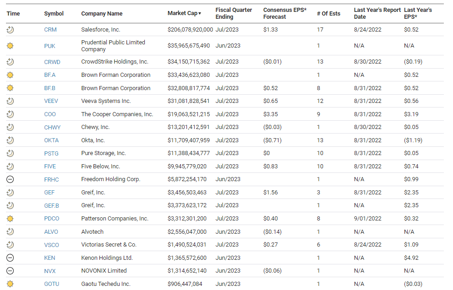Click the pre-market sun icon for PDCO
The image size is (453, 290).
10,219
